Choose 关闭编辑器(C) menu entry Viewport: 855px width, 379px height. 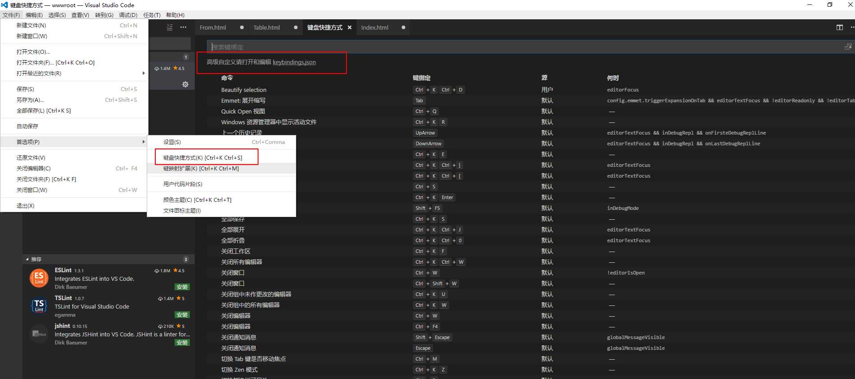74,168
